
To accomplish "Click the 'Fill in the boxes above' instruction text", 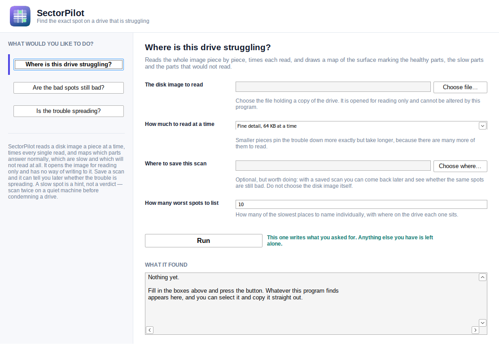I will [243, 294].
